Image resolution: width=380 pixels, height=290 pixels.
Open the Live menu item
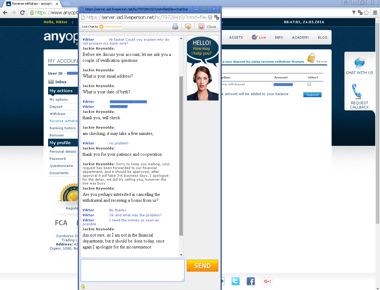pyautogui.click(x=259, y=37)
